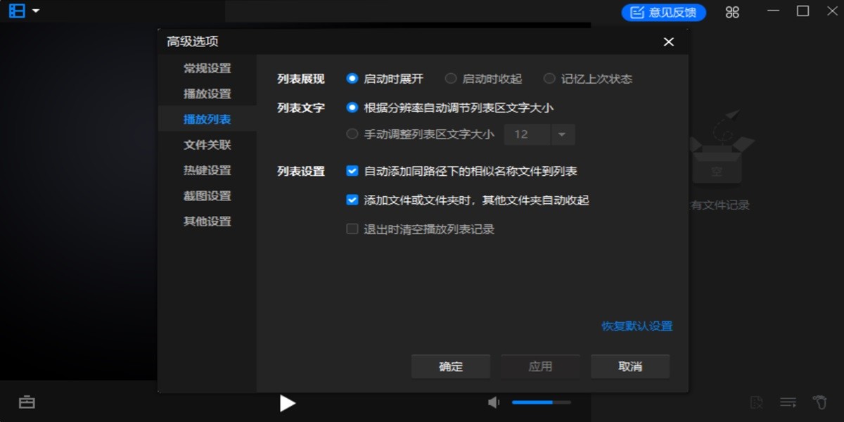Open the apps grid icon in title bar
The height and width of the screenshot is (422, 844).
coord(731,11)
